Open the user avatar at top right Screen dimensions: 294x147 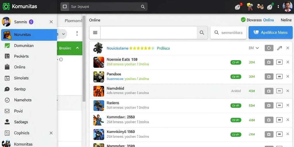pyautogui.click(x=287, y=6)
